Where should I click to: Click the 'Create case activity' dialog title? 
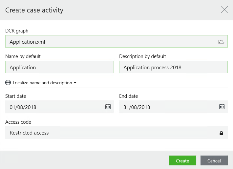34,10
